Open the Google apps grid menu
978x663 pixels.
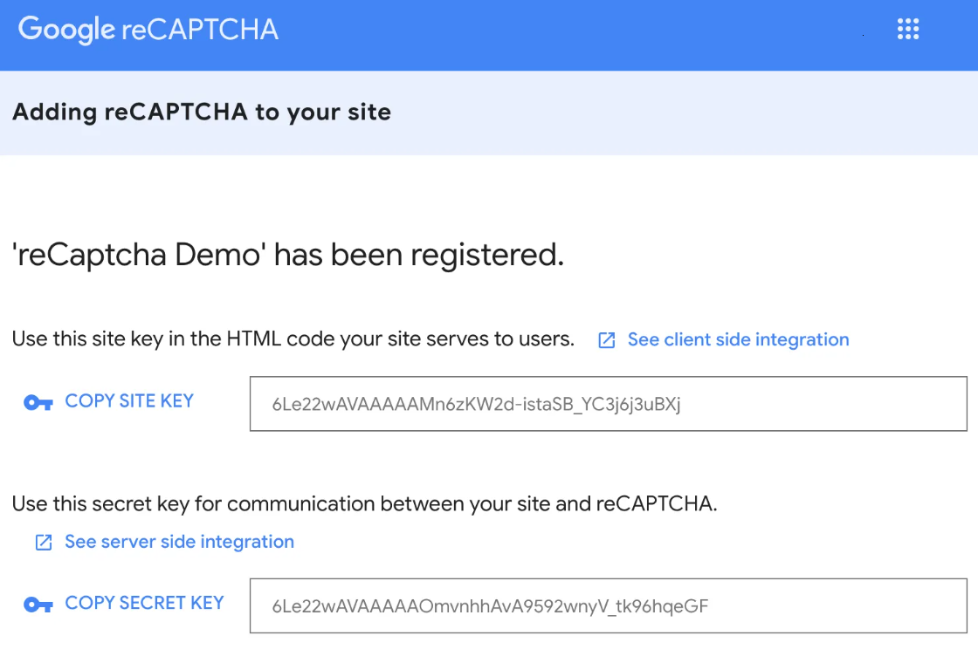pos(908,29)
